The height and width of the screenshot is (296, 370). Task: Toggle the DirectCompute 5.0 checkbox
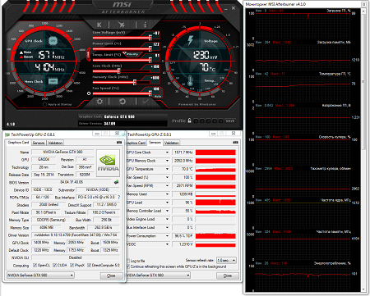click(89, 265)
